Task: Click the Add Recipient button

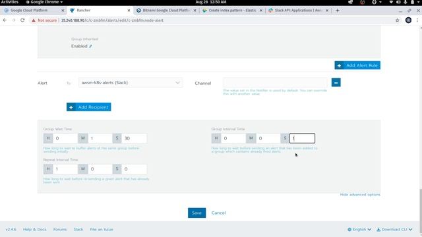Action: (89, 107)
